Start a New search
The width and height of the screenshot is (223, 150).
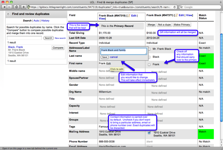60,38
